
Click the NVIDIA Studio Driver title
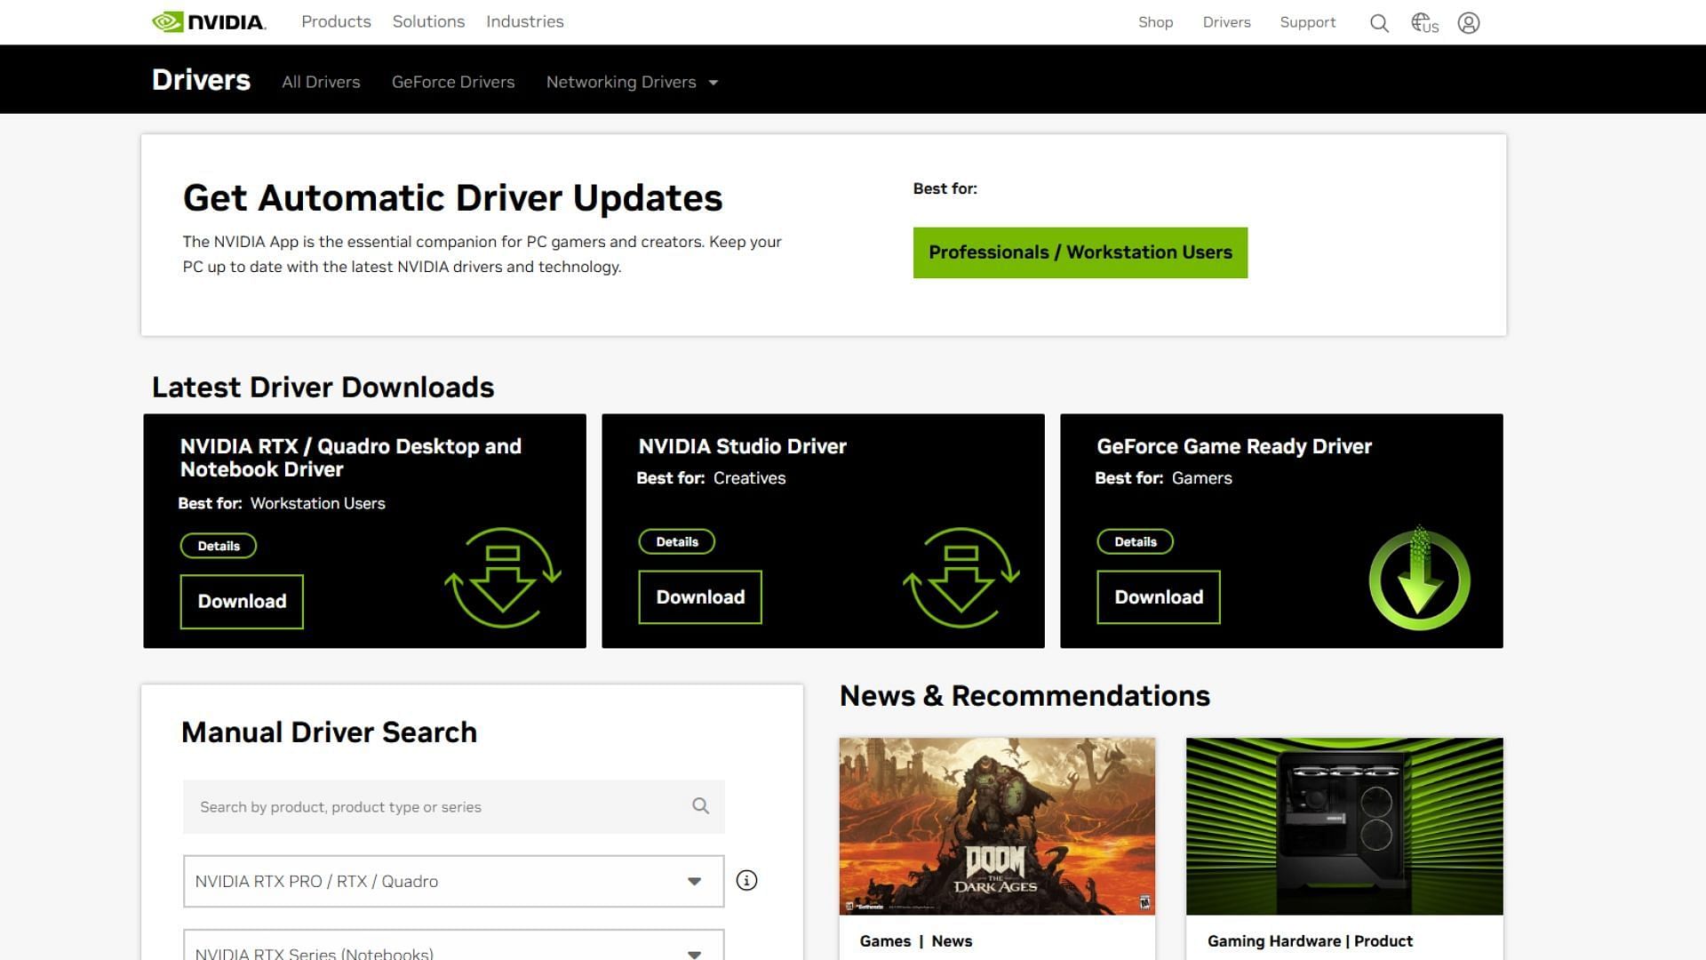[742, 446]
